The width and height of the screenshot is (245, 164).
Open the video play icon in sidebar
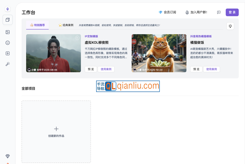coord(8,53)
